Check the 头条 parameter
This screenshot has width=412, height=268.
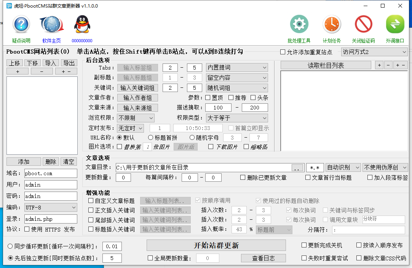[x=253, y=98]
